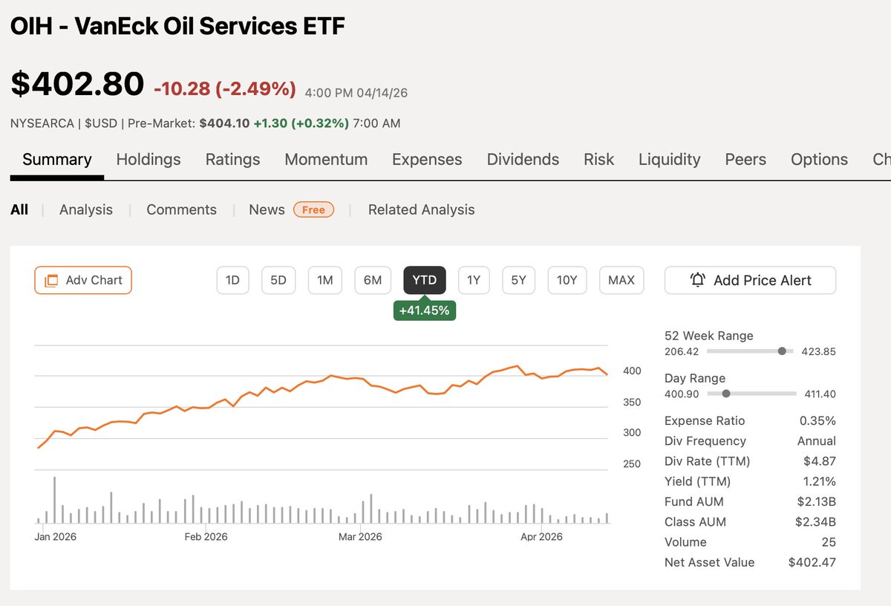
Task: Select the YTD chart range
Action: (425, 280)
